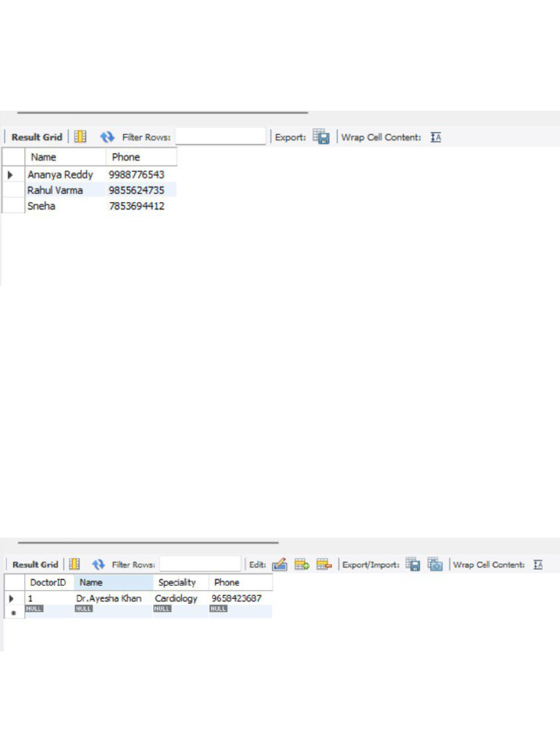Click lower grid Name column header
560x747 pixels.
pos(113,583)
